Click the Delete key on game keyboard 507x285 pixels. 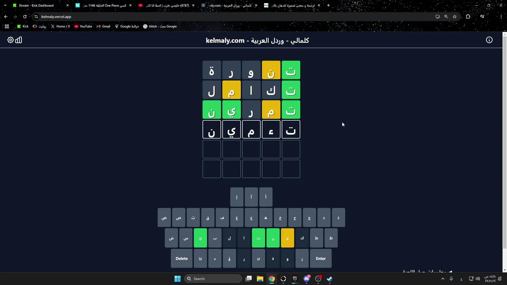(x=182, y=258)
